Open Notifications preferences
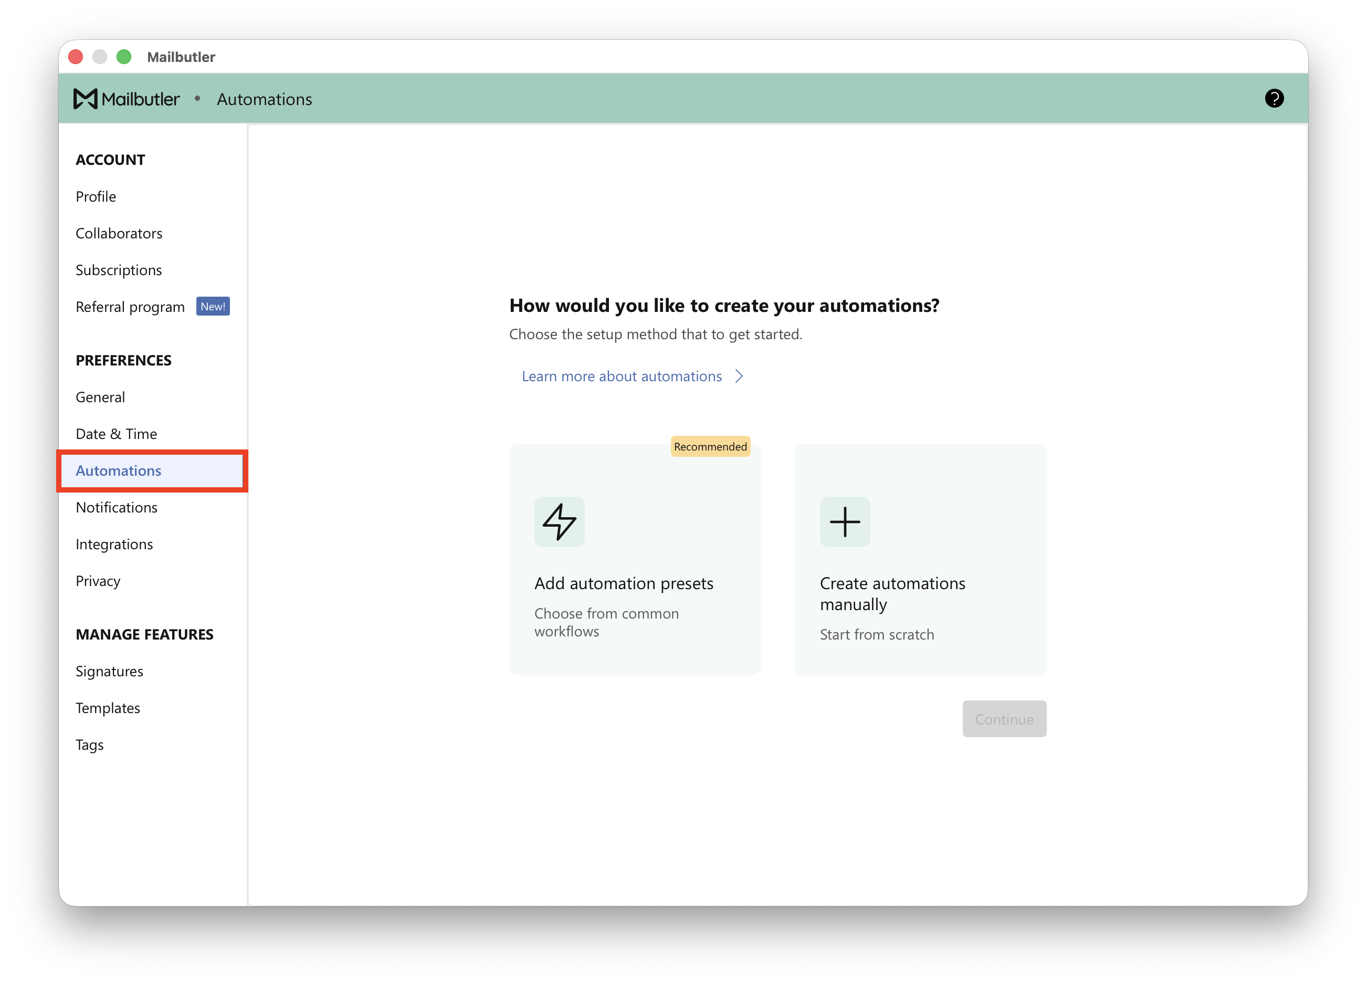Screen dimensions: 1367x984 [117, 508]
